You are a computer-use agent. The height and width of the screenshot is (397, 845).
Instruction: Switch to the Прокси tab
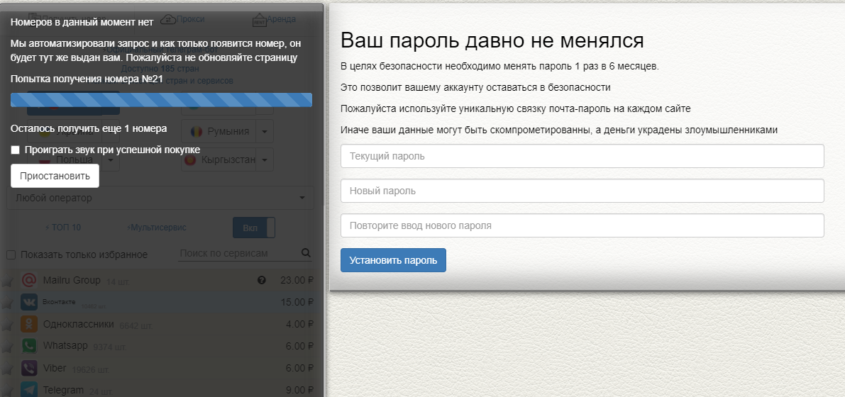(x=182, y=19)
